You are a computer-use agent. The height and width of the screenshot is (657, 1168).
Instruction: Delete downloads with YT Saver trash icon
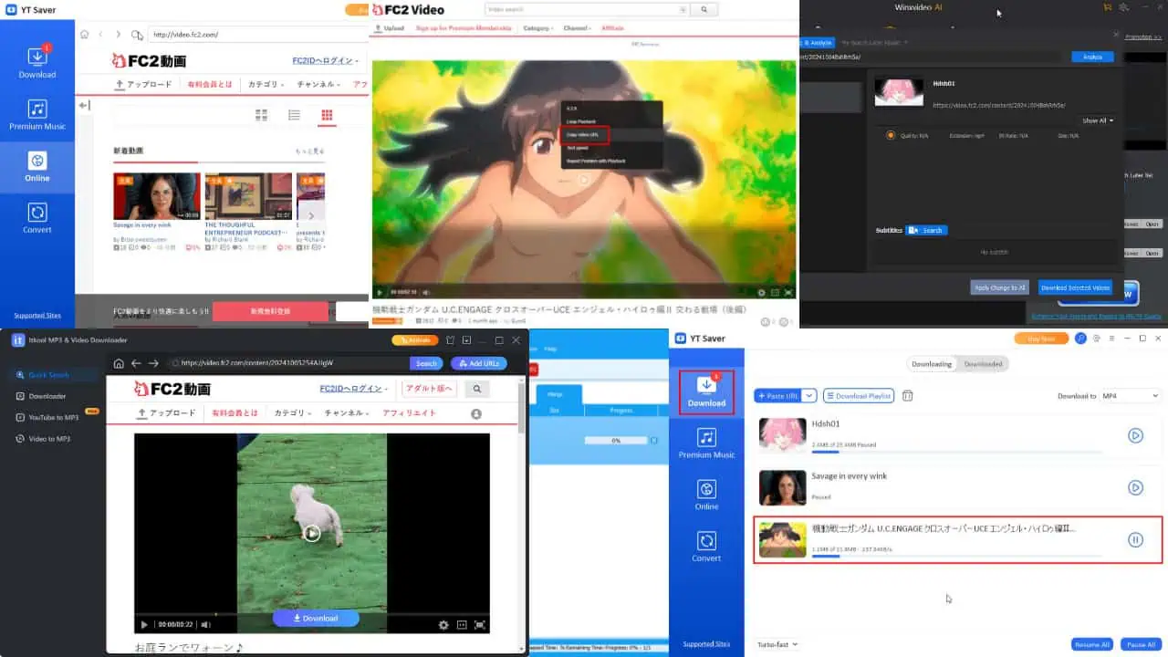pos(908,396)
